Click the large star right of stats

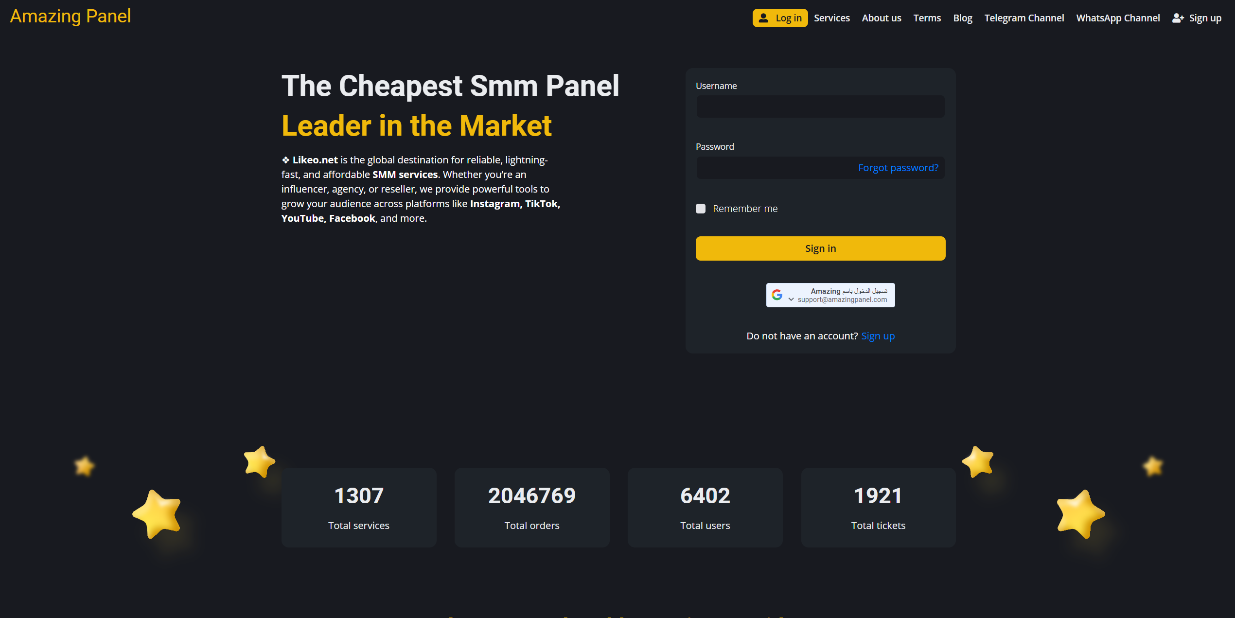[x=1080, y=513]
